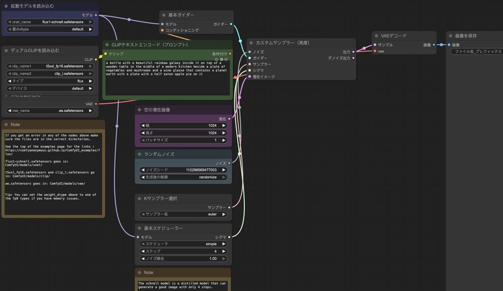This screenshot has height=291, width=503.
Task: Click the ノイズシード value field
Action: tap(183, 170)
